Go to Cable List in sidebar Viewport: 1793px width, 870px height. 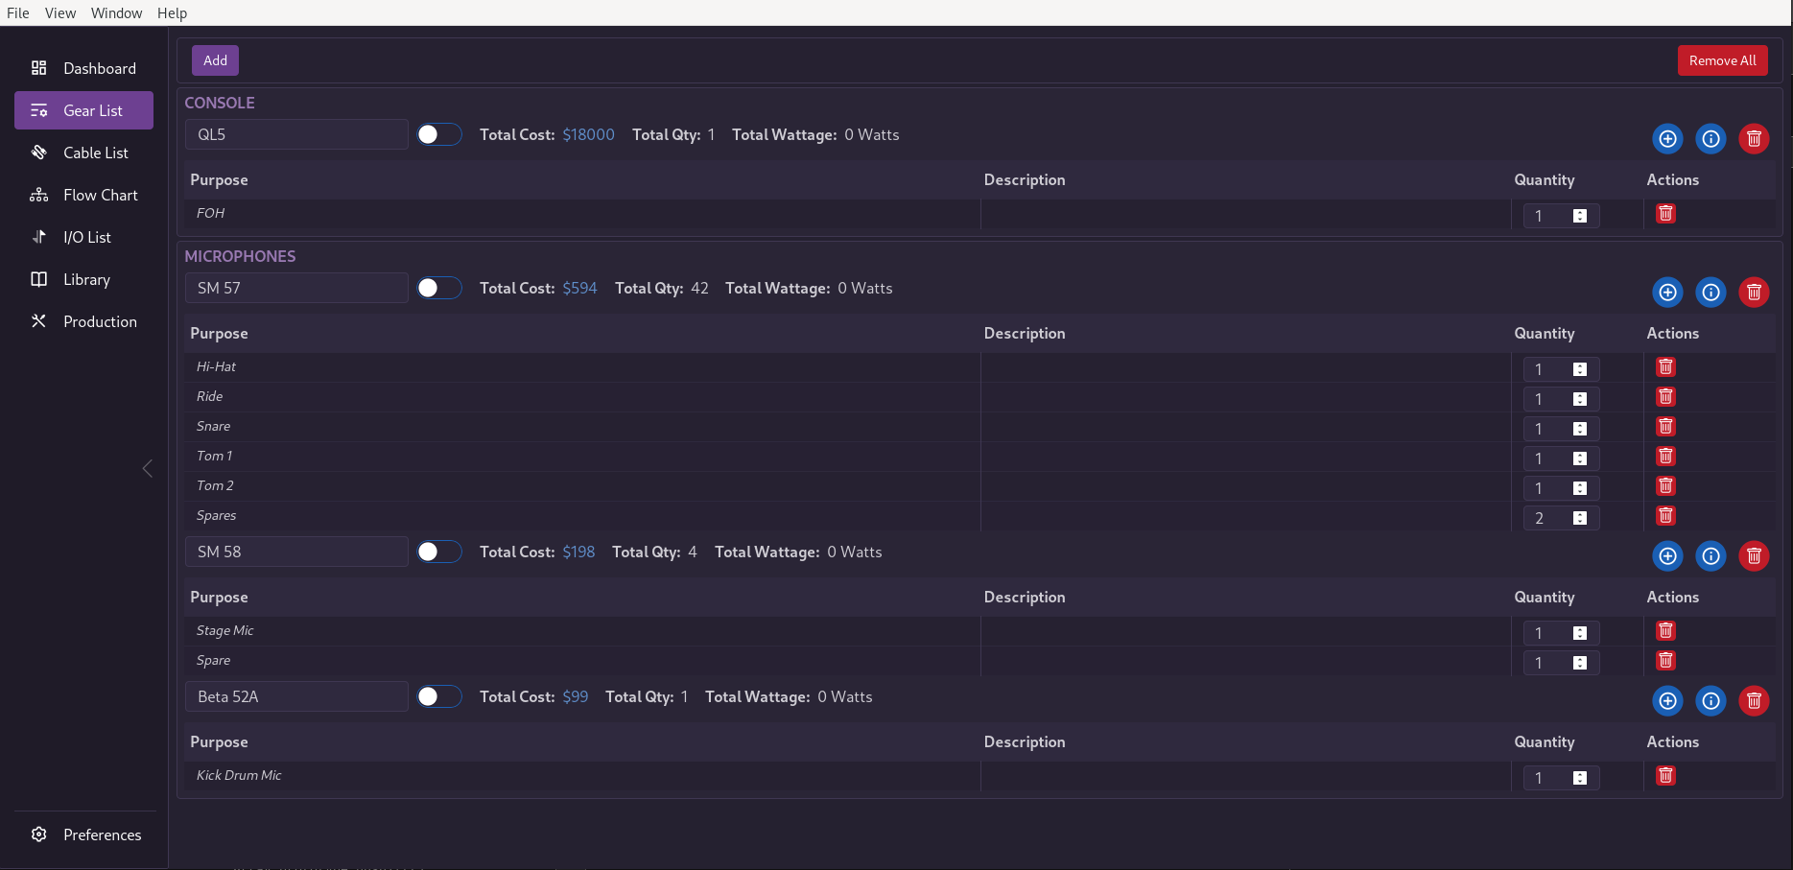pyautogui.click(x=95, y=153)
